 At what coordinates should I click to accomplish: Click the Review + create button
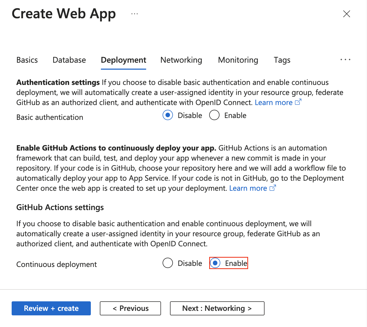pos(51,308)
